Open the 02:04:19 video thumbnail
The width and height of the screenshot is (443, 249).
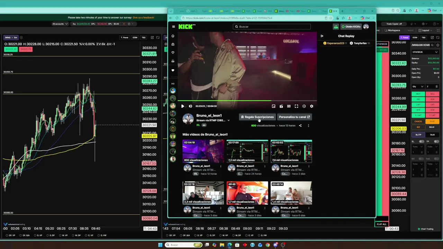point(203,151)
